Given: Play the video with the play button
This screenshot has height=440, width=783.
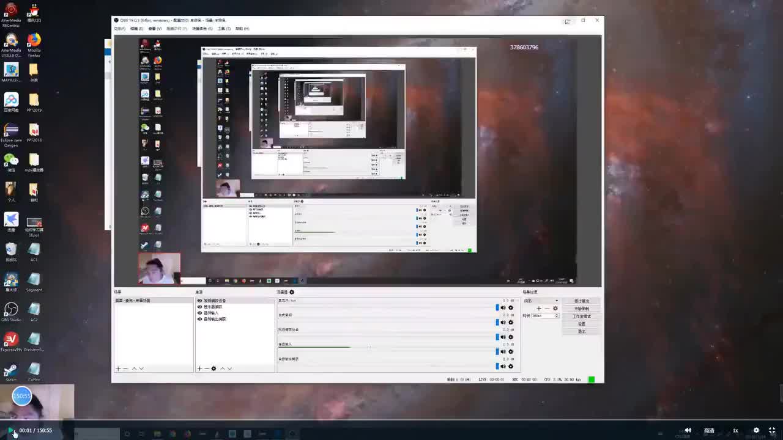Looking at the screenshot, I should (11, 431).
